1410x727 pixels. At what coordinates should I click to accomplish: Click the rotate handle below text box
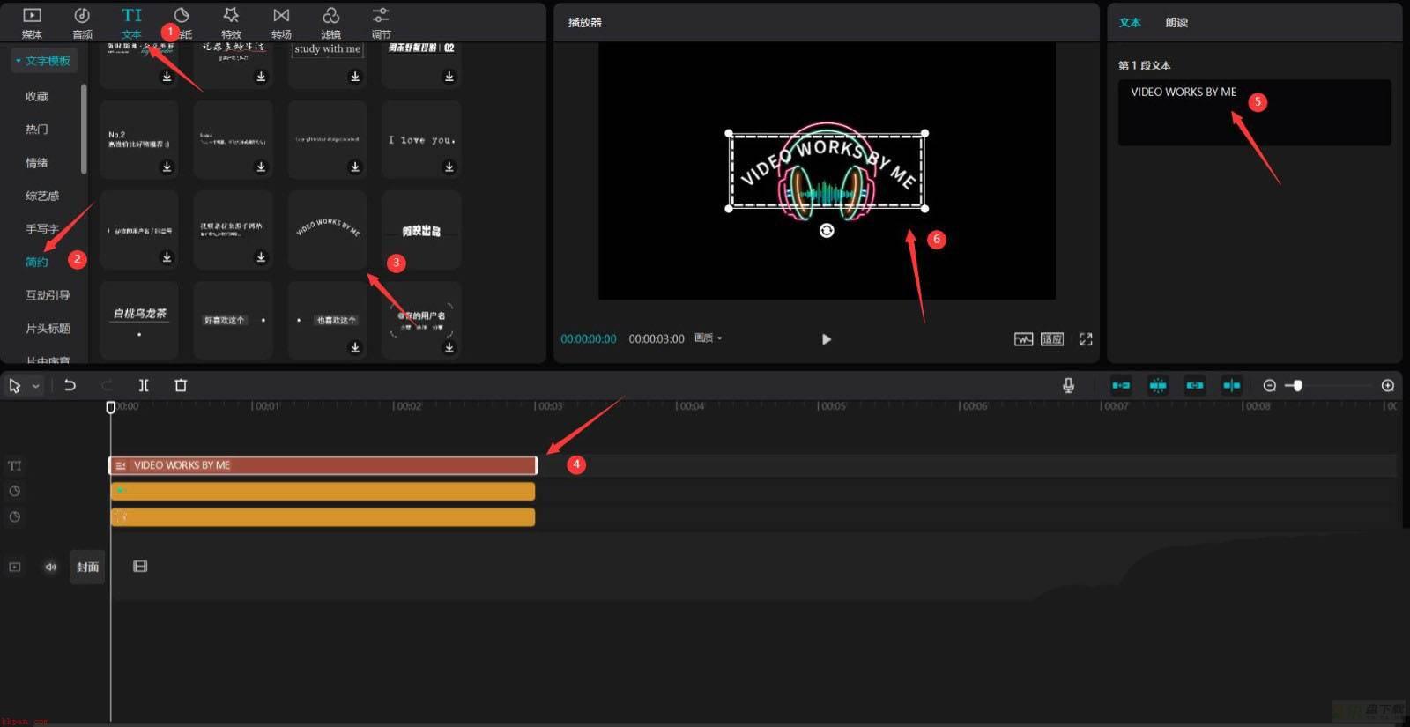[827, 230]
